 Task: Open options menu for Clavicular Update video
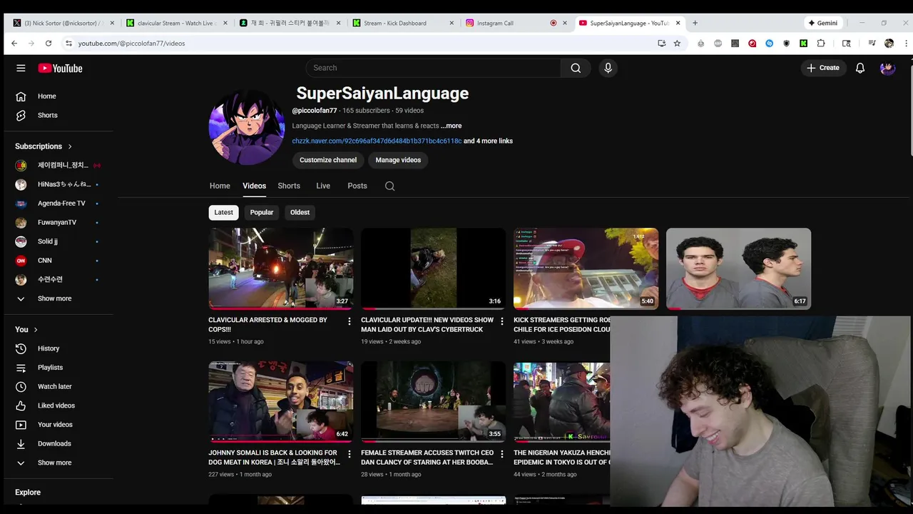501,322
